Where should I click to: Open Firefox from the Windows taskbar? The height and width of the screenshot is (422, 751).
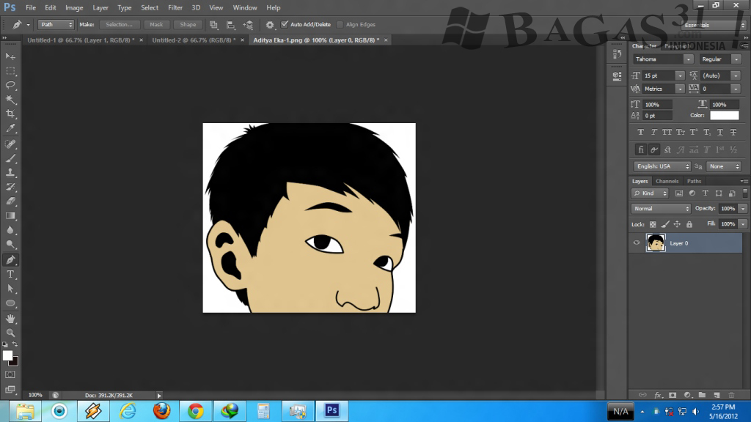162,410
